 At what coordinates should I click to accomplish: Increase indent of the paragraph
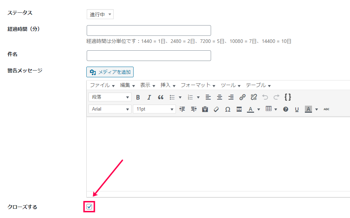tap(194, 109)
